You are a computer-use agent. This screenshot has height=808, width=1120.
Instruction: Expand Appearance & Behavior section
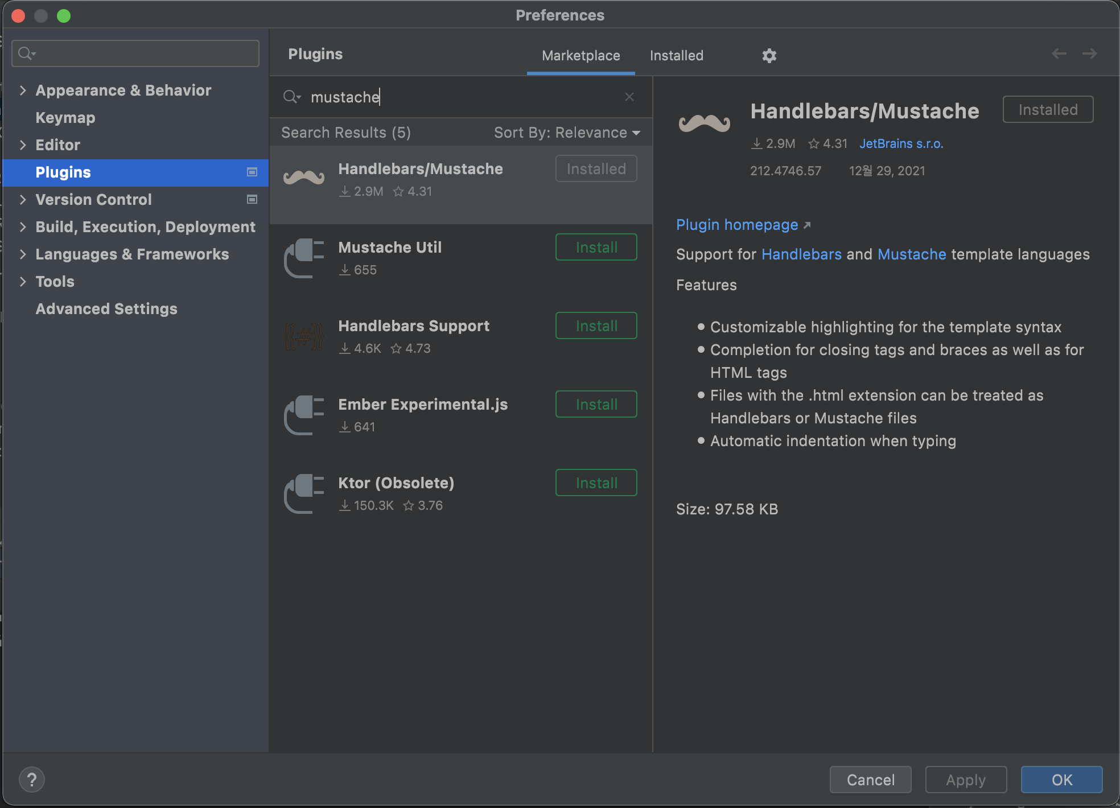(x=23, y=90)
